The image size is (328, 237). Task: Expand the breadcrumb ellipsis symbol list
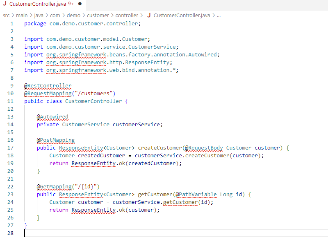coord(219,16)
